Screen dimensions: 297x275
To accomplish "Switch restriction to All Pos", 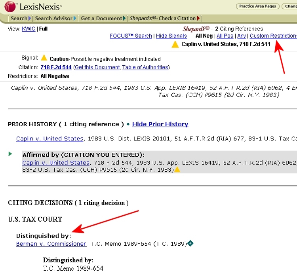I will tap(225, 36).
